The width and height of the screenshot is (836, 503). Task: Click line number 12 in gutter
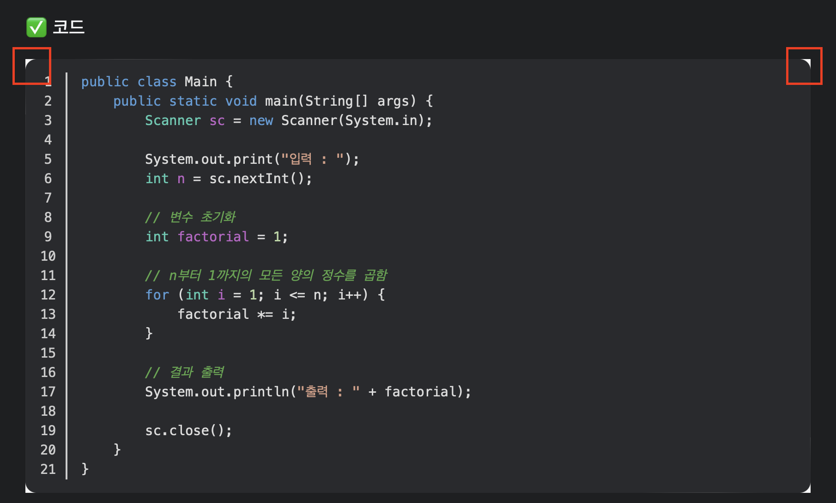48,295
